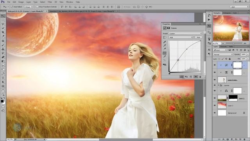
Task: Open the Fill value dropdown arrow
Action: pos(248,59)
